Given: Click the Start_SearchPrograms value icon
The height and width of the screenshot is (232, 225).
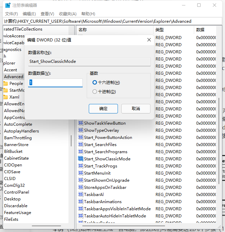Looking at the screenshot, I should tap(81, 151).
